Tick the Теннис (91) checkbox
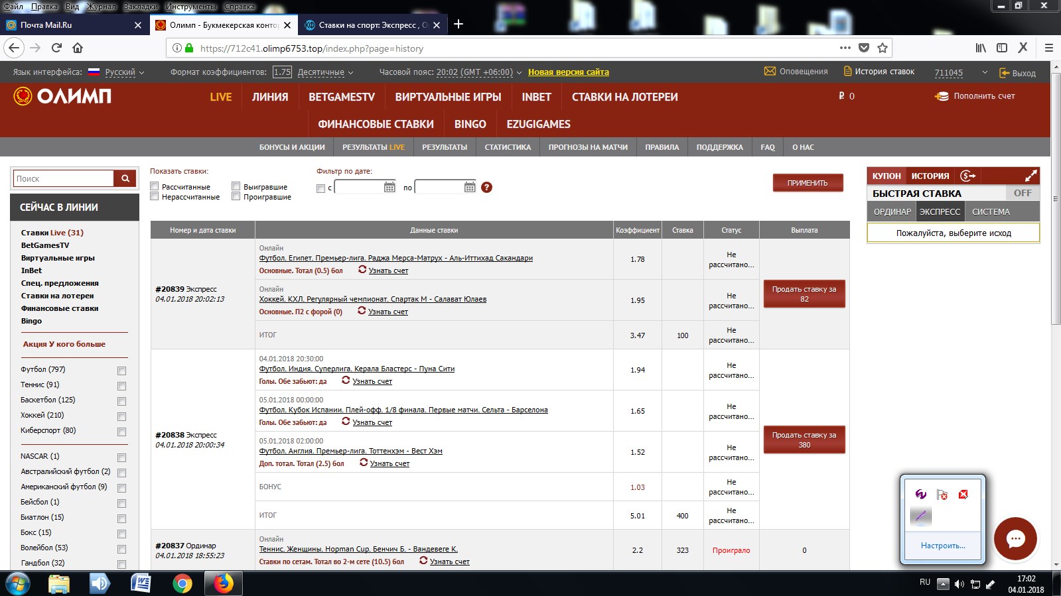The image size is (1061, 596). (x=121, y=386)
